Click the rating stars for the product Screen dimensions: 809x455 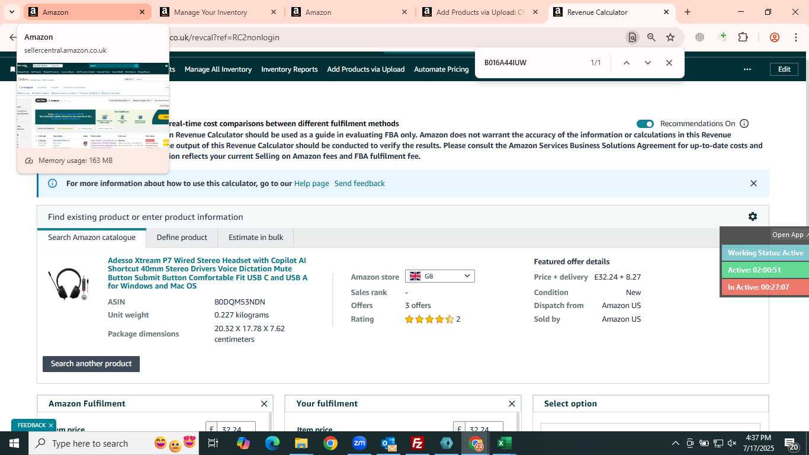point(429,319)
